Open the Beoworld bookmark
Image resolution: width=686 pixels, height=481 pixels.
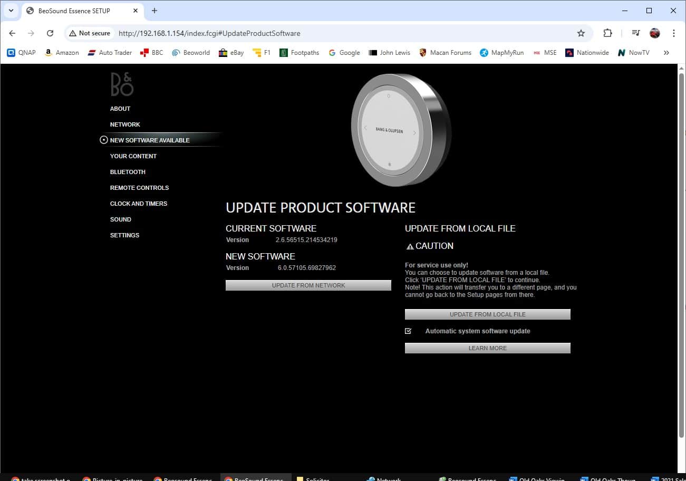coord(191,53)
